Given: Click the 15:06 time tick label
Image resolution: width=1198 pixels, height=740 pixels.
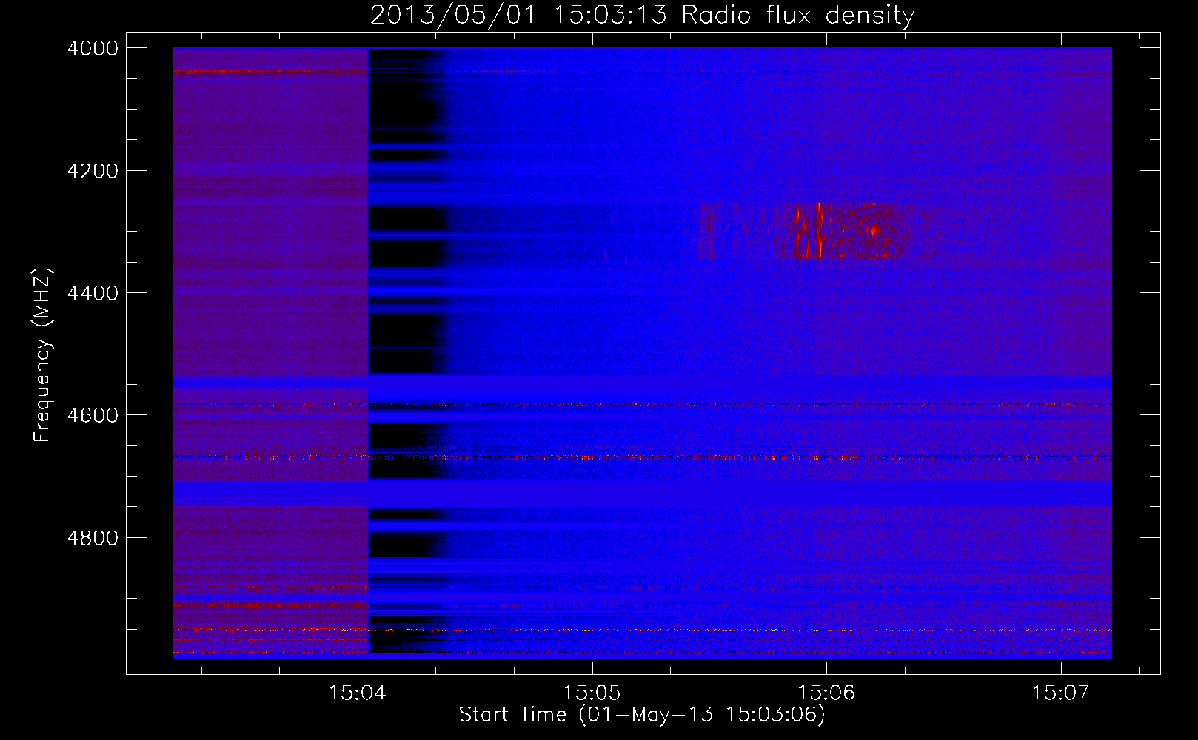Looking at the screenshot, I should tap(826, 693).
